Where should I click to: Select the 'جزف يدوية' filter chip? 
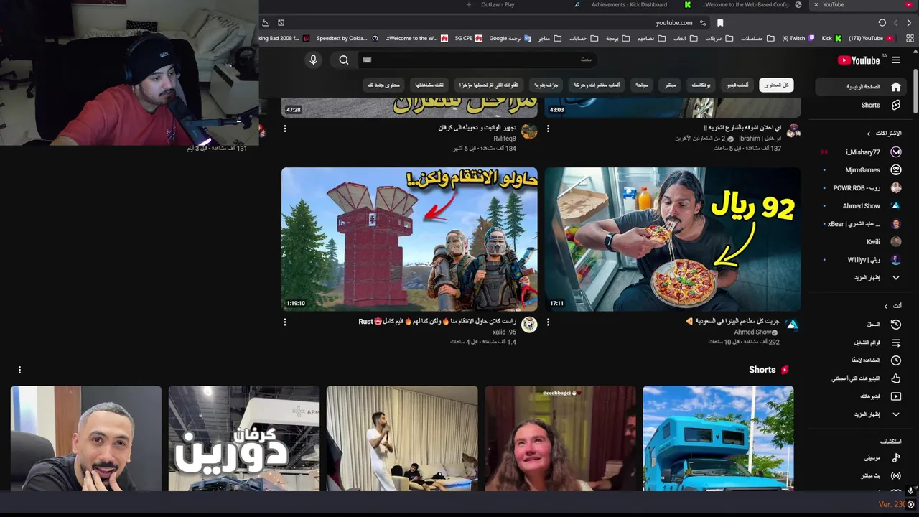[x=546, y=85]
